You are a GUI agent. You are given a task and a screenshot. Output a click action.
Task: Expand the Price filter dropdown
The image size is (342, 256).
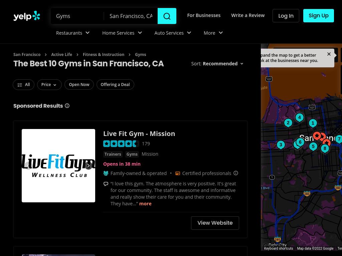pos(49,85)
